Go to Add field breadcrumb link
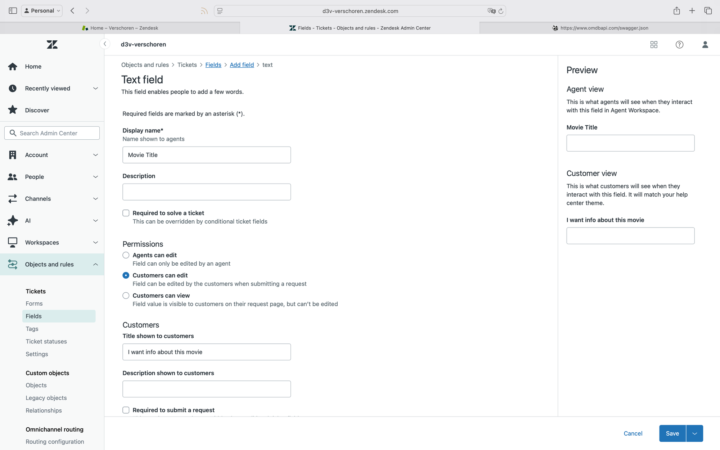The image size is (720, 450). coord(242,65)
